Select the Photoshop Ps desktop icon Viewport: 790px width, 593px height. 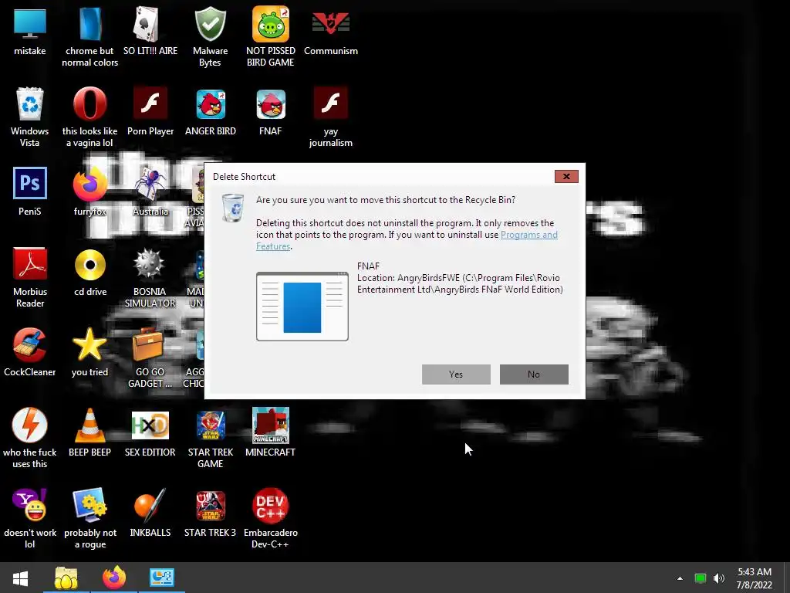pos(30,183)
